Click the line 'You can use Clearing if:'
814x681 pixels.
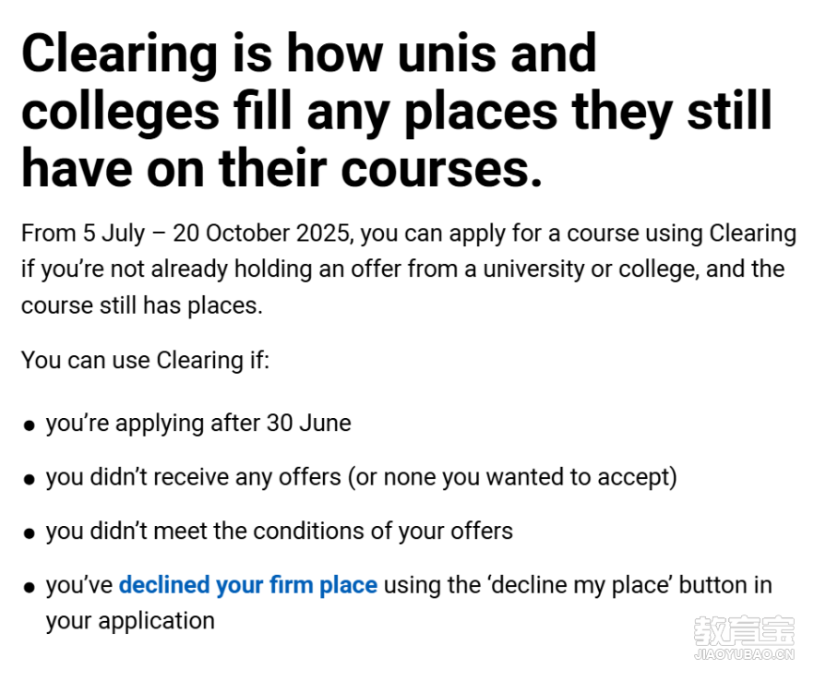point(146,360)
